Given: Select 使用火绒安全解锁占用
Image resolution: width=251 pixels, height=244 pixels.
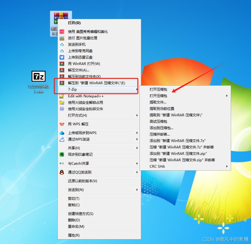Looking at the screenshot, I should click(99, 102).
